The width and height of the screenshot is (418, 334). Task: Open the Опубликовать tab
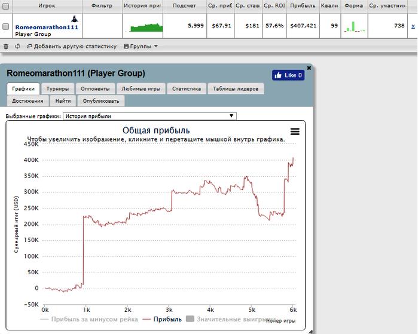coord(101,101)
